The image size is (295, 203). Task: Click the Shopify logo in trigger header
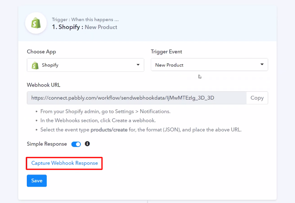[x=36, y=23]
